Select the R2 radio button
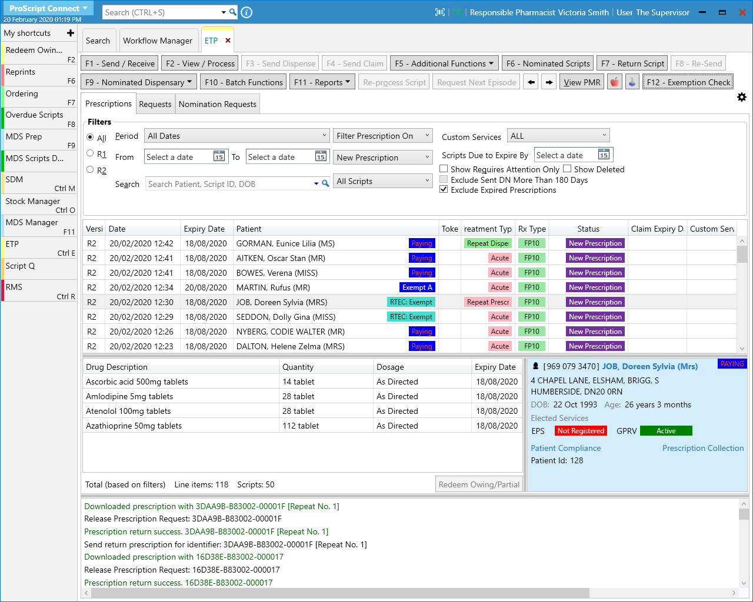753x602 pixels. pos(90,169)
